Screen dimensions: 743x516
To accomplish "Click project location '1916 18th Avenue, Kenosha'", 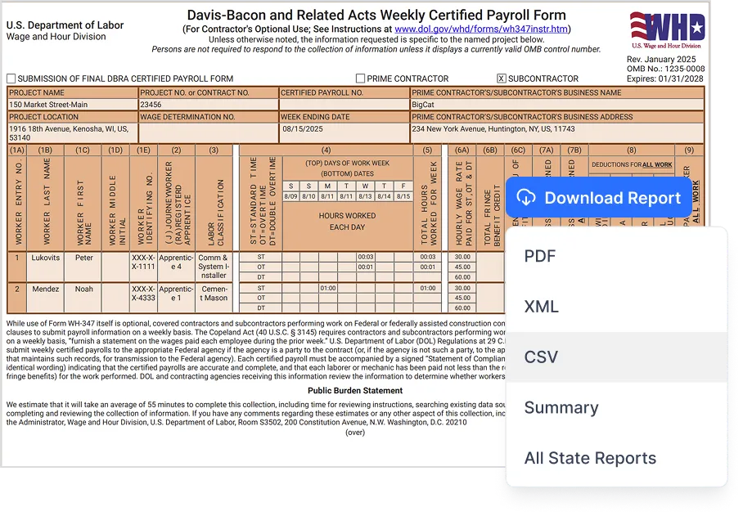I will [x=73, y=133].
